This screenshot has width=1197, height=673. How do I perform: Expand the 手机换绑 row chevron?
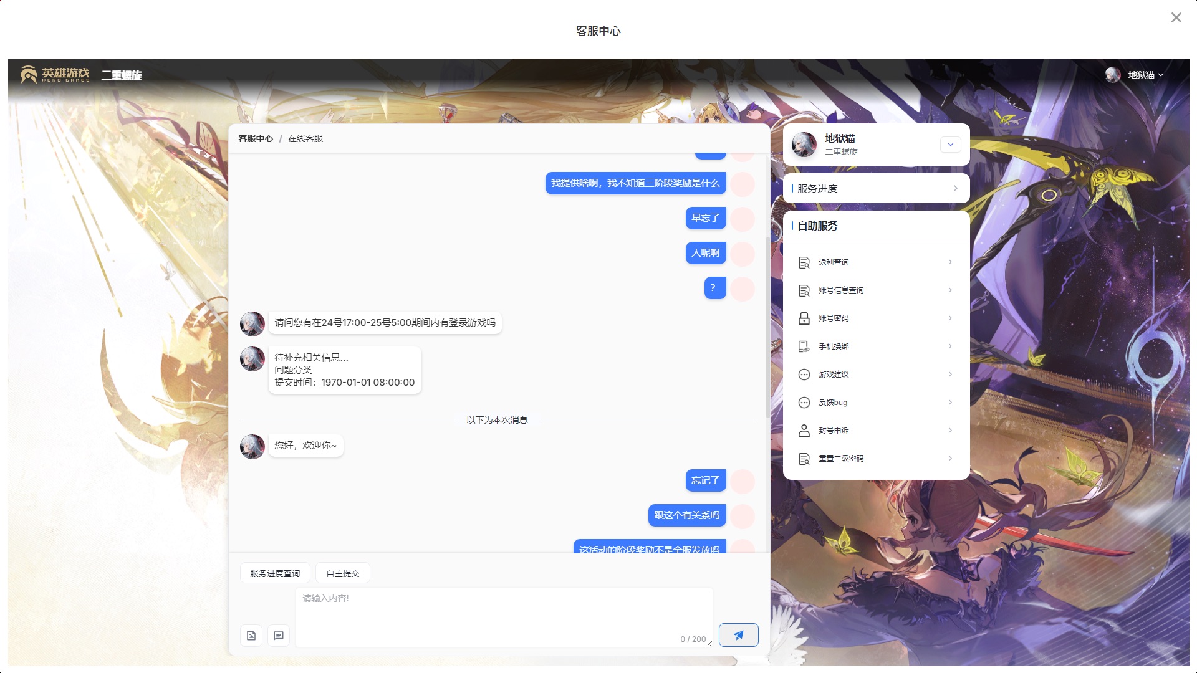pos(950,346)
